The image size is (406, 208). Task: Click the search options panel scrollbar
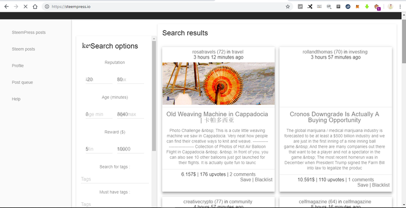click(154, 96)
